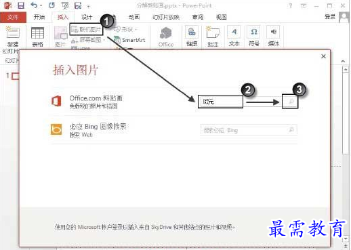
Task: Click the Bing search magnifier icon
Action: tap(291, 130)
